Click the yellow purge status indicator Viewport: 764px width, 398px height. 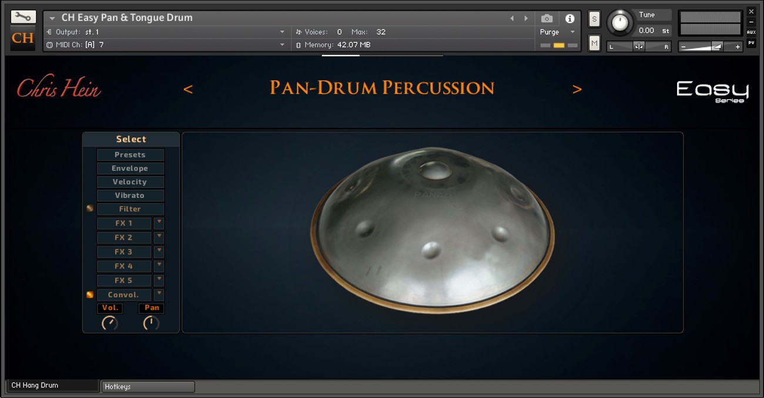coord(559,45)
